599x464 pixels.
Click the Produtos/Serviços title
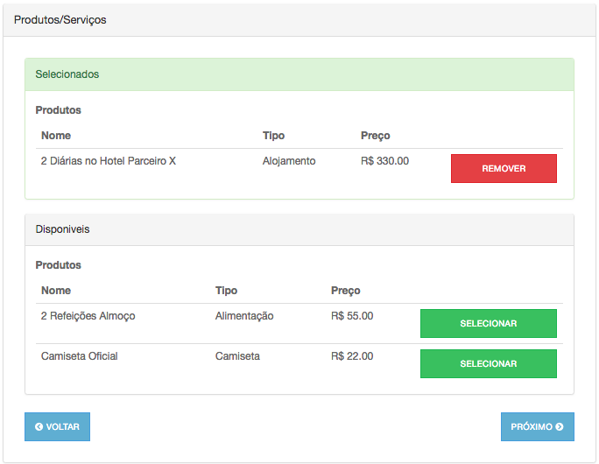click(x=60, y=20)
